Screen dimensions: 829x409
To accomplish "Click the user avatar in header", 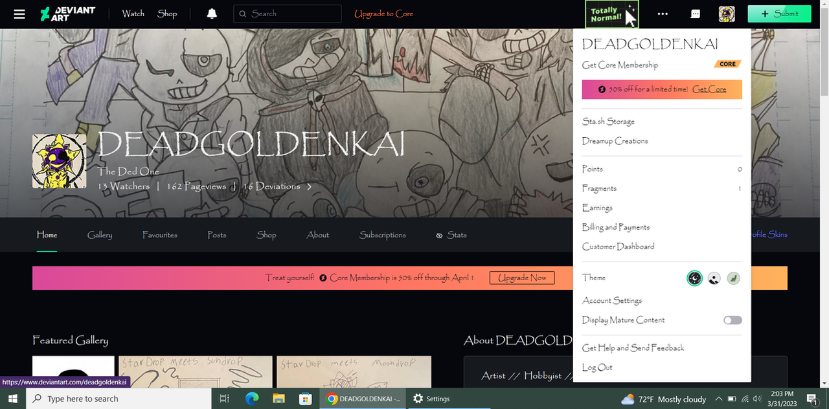I will click(x=727, y=14).
